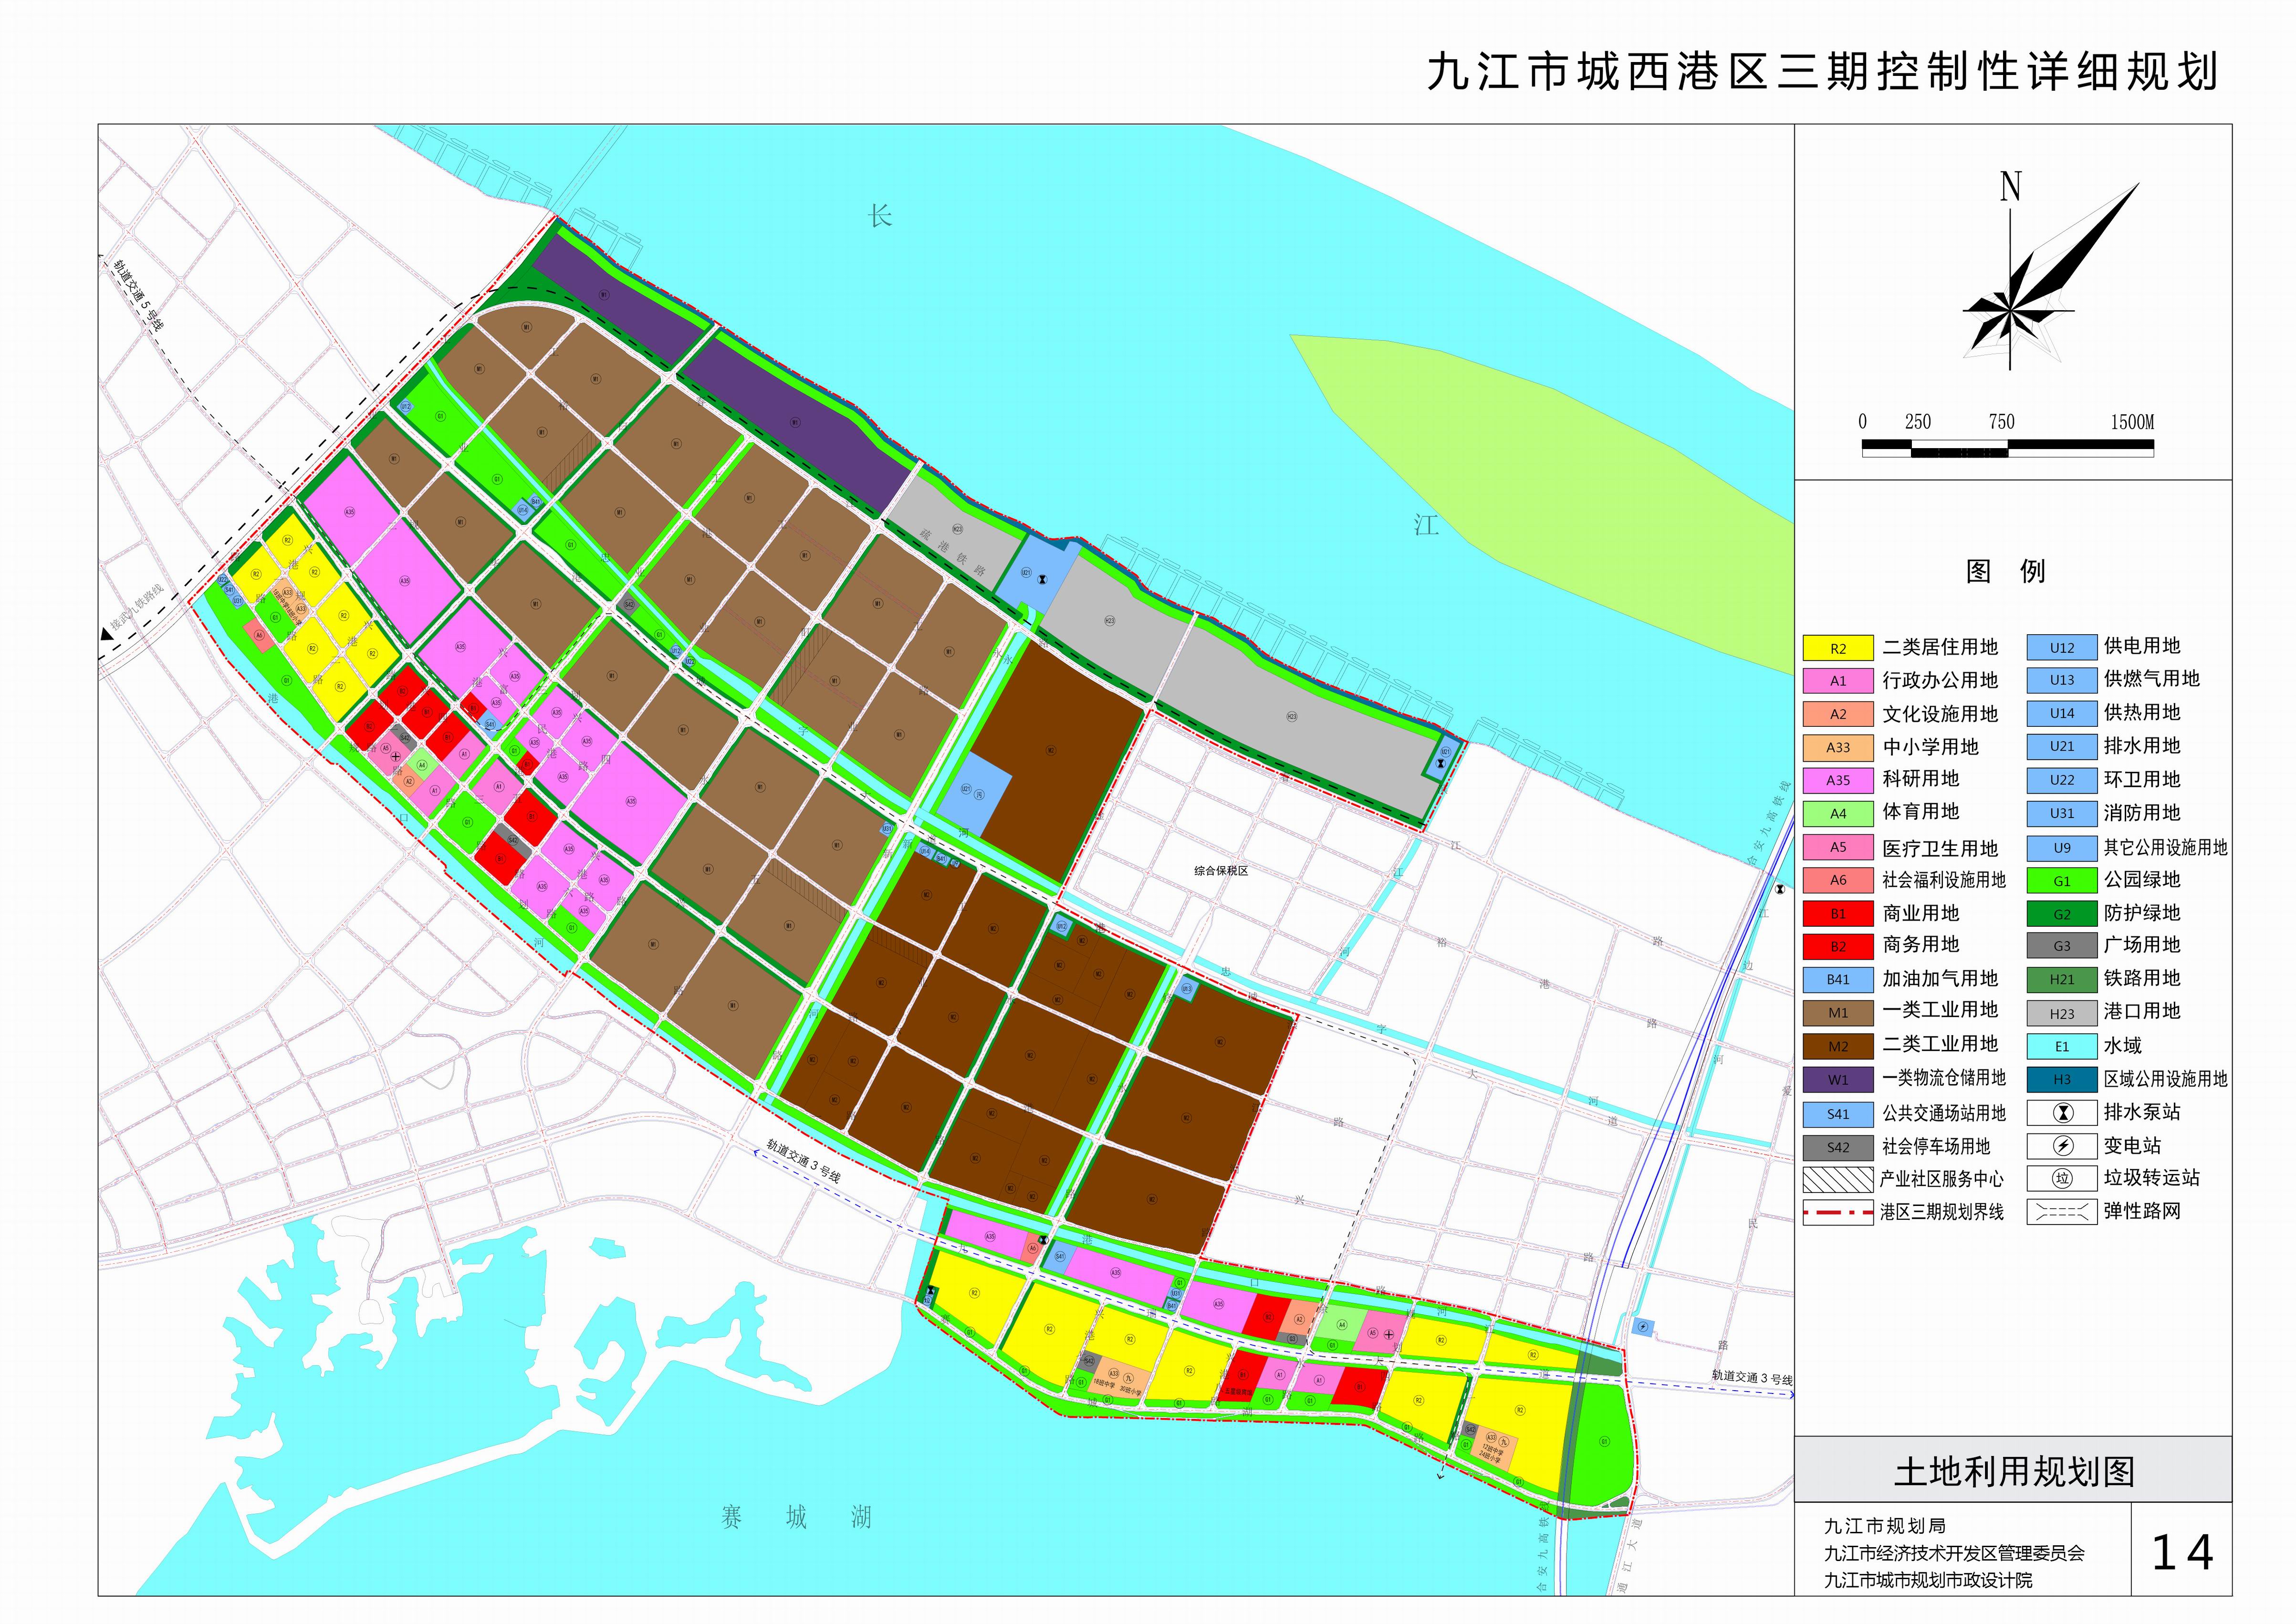
Task: Select the cyan E1 water legend swatch
Action: 2062,1047
